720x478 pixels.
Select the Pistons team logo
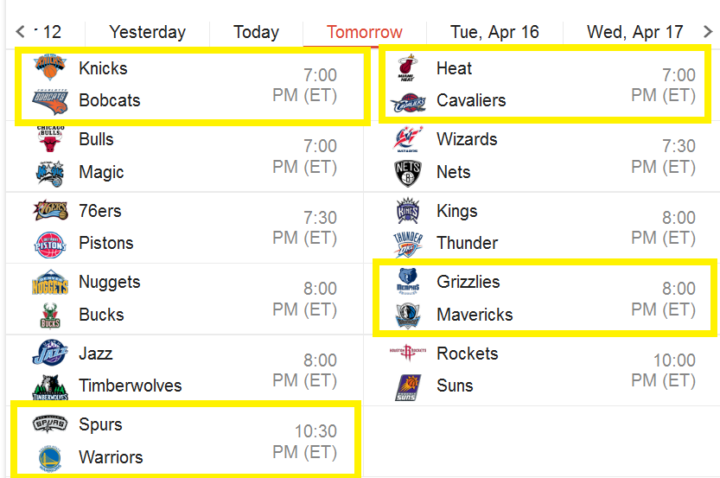(x=50, y=245)
